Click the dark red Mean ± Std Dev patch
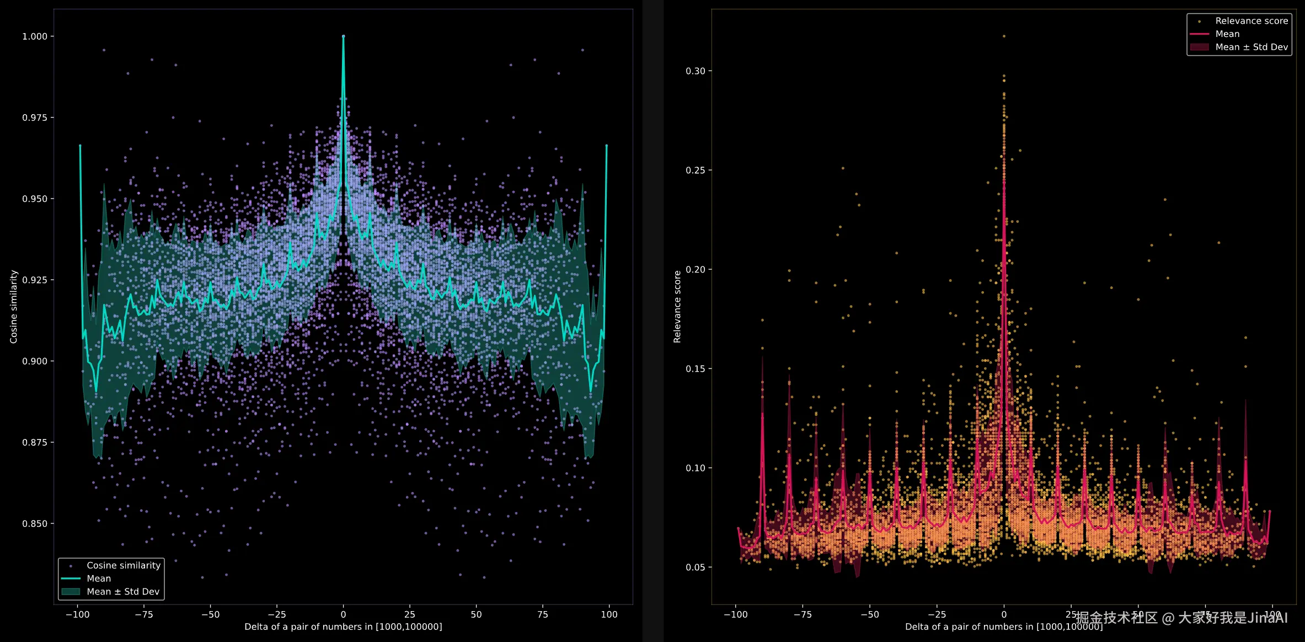This screenshot has height=642, width=1305. tap(1199, 47)
